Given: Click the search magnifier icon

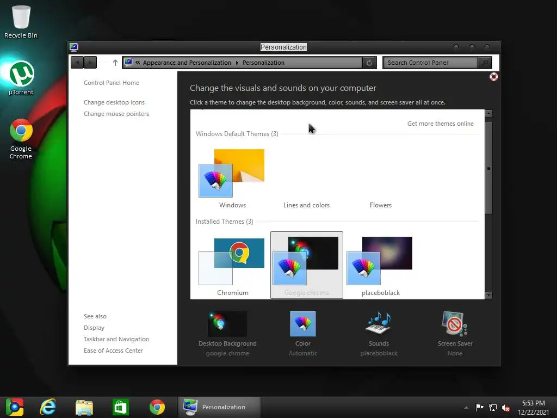Looking at the screenshot, I should click(x=485, y=63).
